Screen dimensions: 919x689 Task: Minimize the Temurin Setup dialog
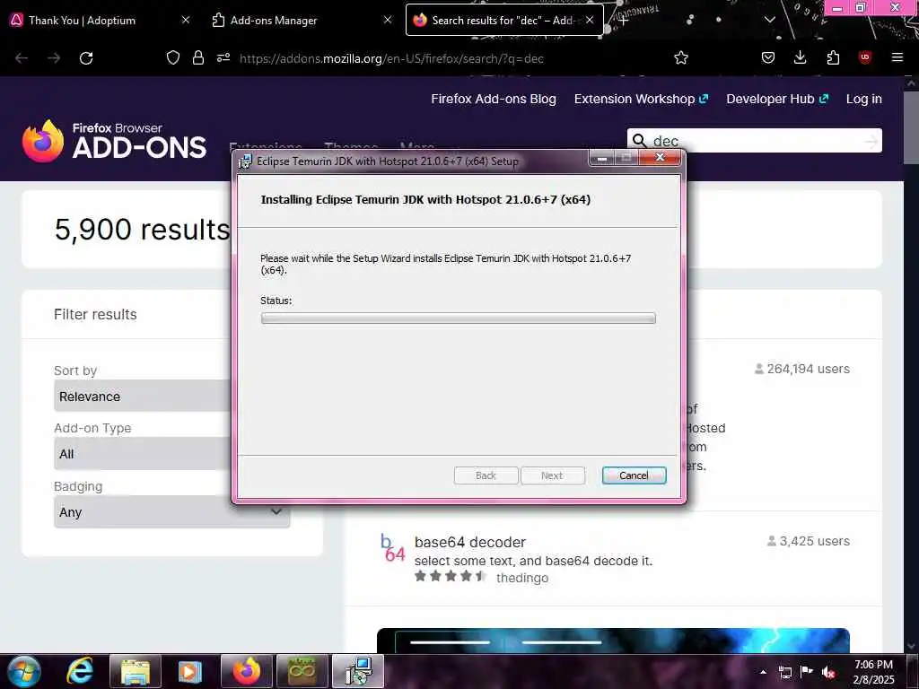pos(601,158)
